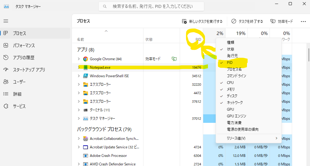Enable the コマンド ライン column
This screenshot has height=166, width=310.
[x=248, y=76]
